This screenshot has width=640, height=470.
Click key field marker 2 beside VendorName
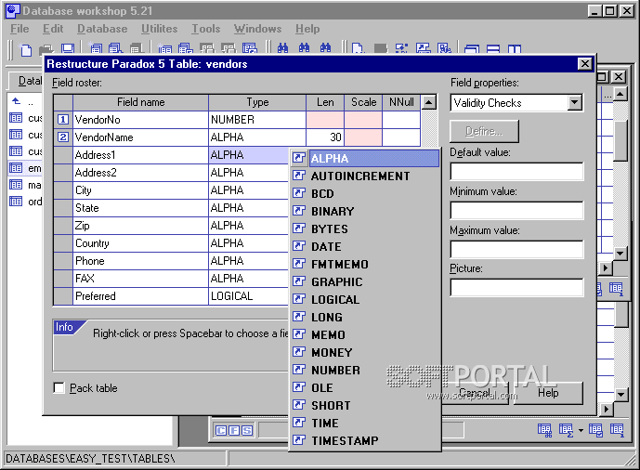63,137
